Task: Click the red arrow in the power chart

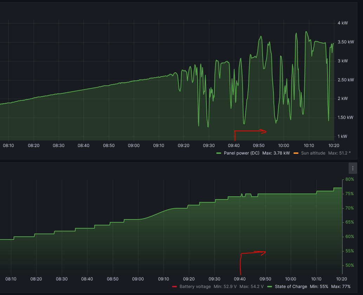Action: point(250,132)
